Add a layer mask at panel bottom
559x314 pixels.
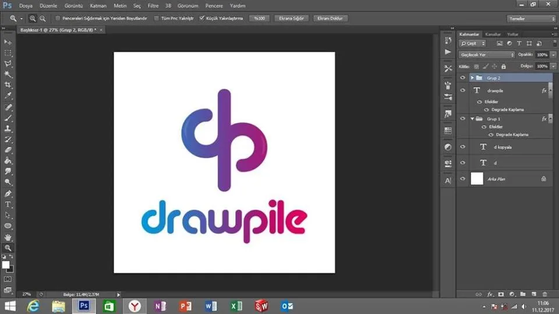tap(501, 294)
